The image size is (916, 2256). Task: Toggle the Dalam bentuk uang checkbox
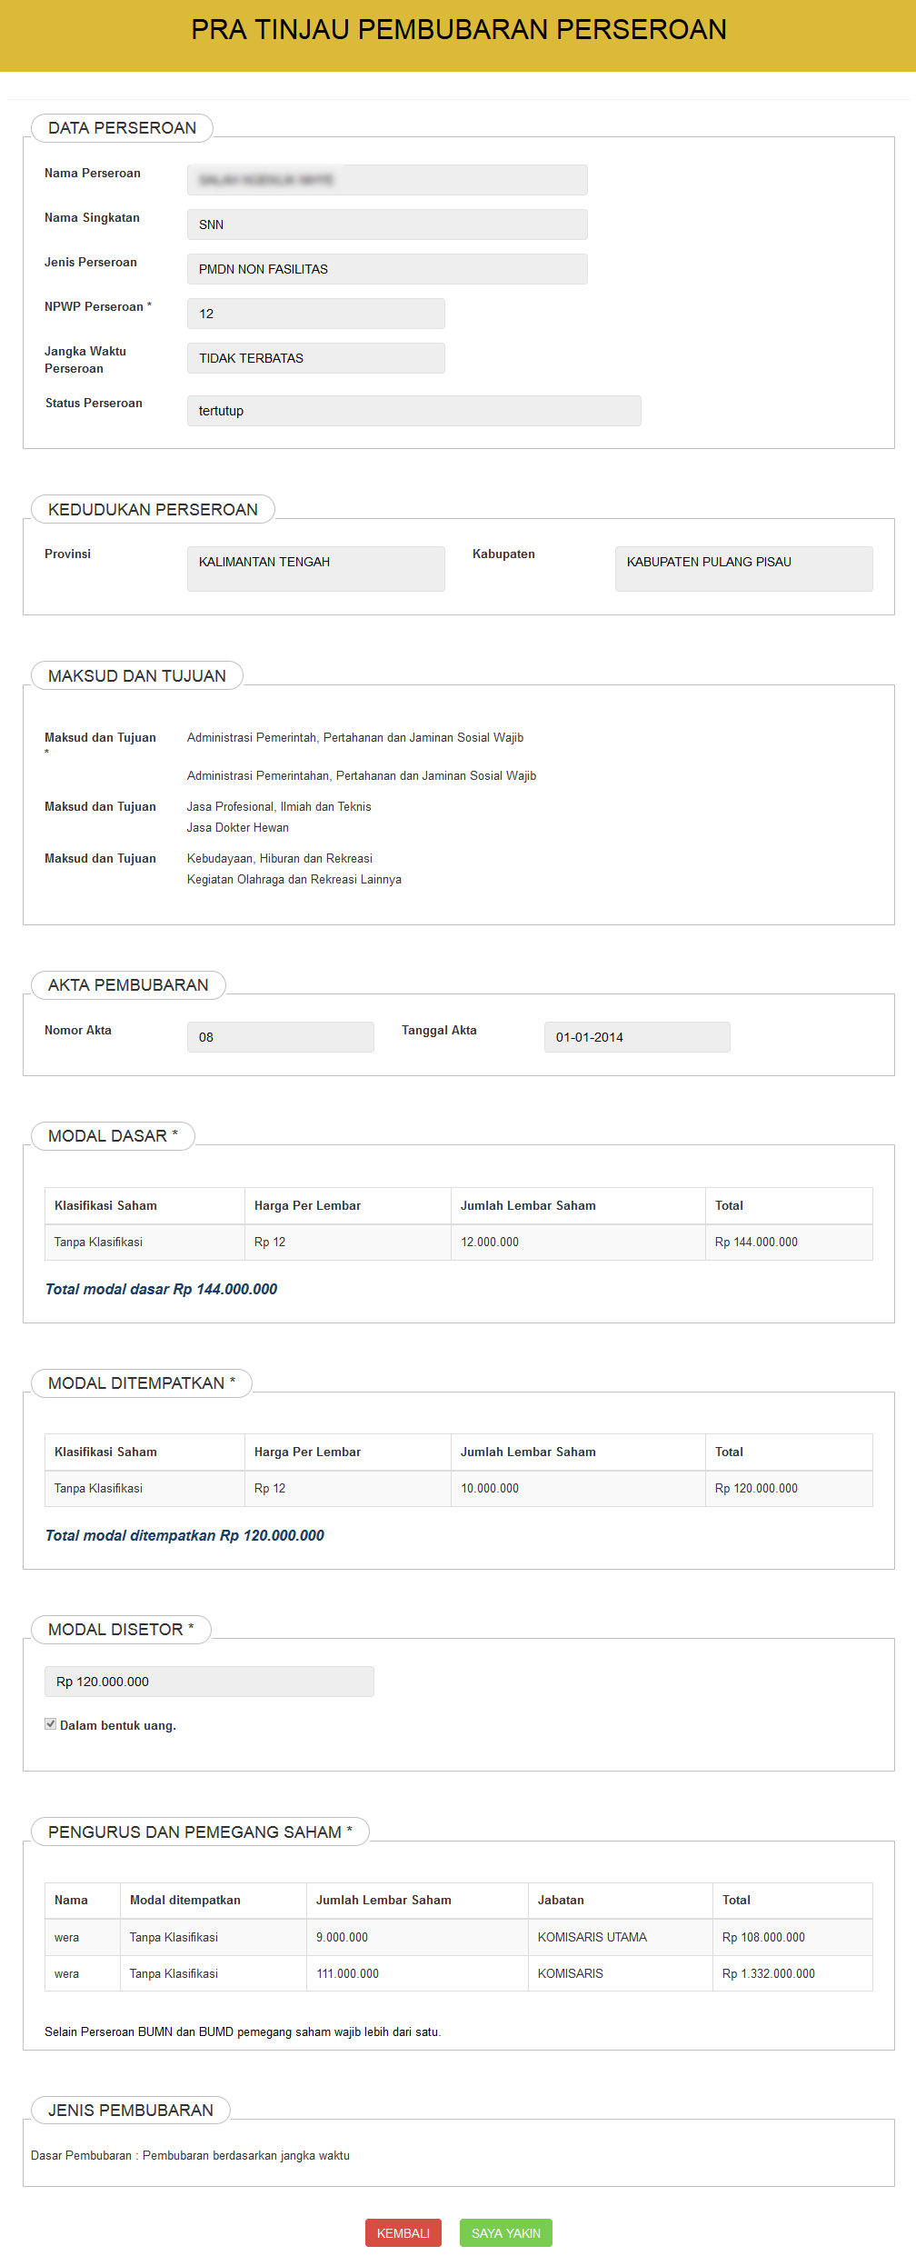[51, 1724]
